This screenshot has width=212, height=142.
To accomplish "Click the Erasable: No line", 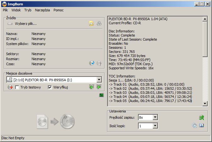I will coord(118,43).
